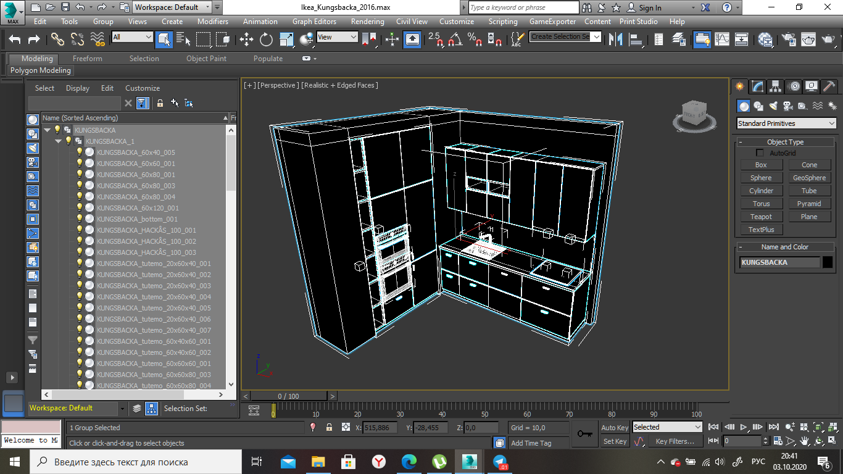Toggle Selection Lock padlock in status bar

point(329,427)
